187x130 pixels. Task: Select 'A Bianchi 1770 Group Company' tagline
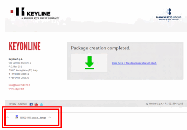click(x=40, y=18)
